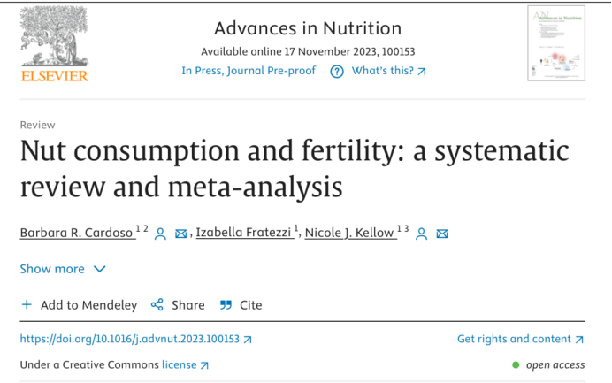Open Nicole J. Kellow's author profile icon
Screen dimensions: 612x383
pos(422,234)
